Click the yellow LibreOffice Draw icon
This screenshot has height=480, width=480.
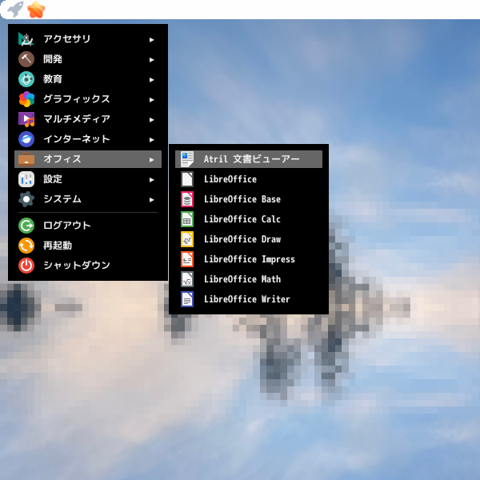[x=187, y=239]
